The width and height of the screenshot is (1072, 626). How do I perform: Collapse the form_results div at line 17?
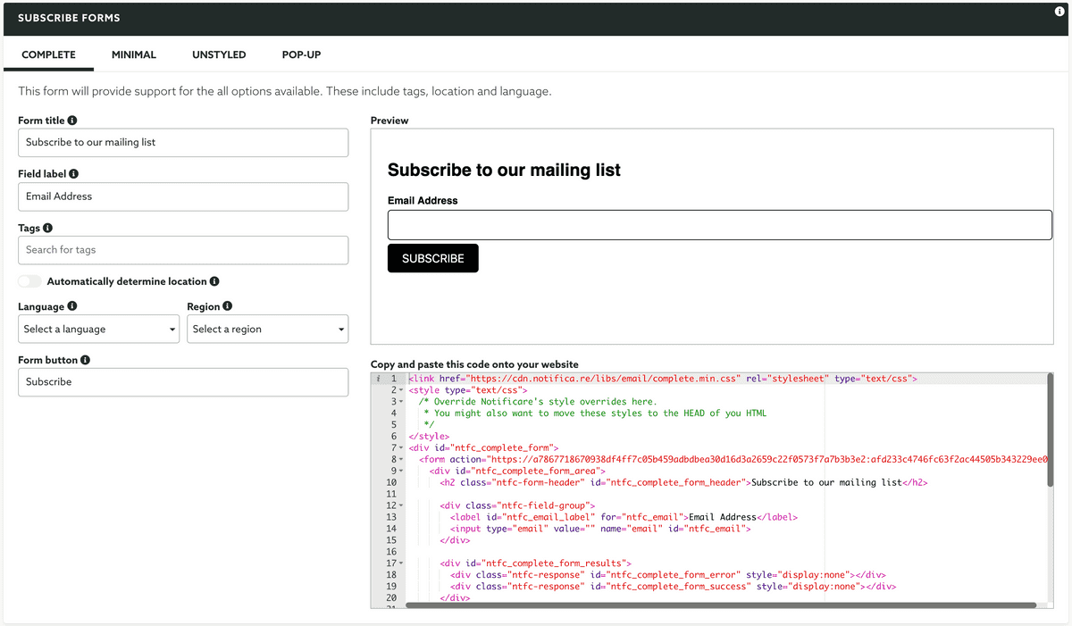click(401, 563)
